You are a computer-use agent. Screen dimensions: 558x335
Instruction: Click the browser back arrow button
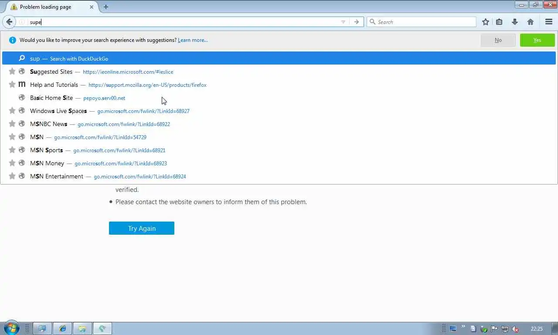pos(9,22)
